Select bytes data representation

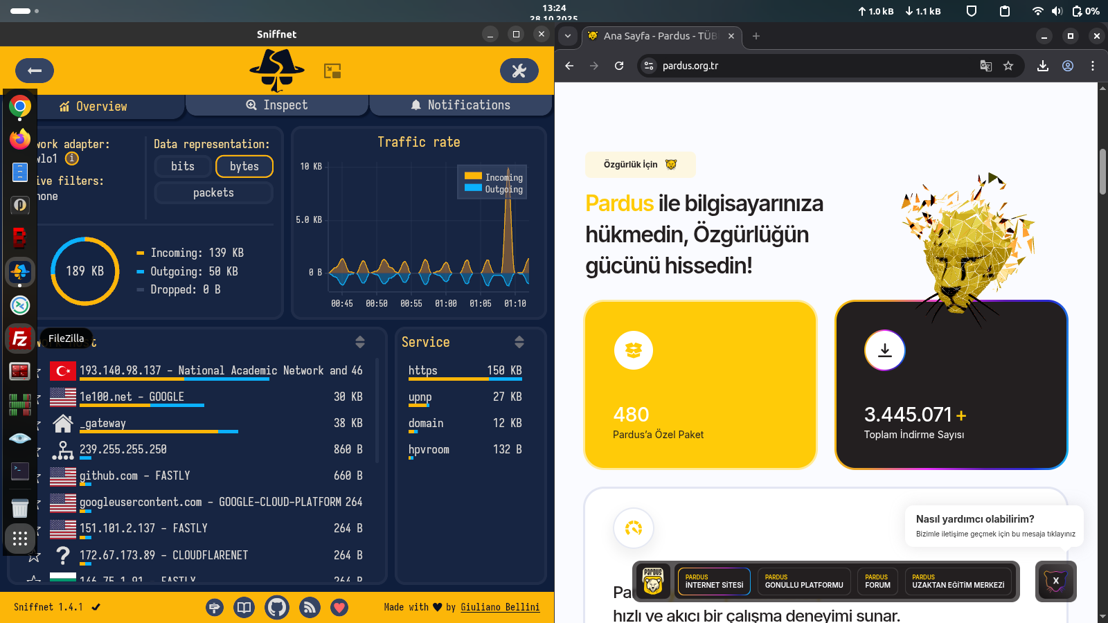point(244,166)
